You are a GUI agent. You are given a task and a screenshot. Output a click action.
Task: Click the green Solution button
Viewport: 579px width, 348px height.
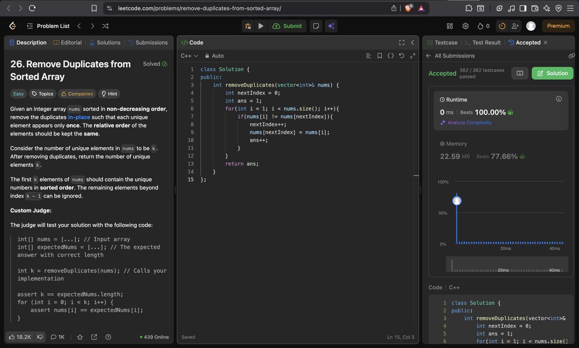(553, 73)
